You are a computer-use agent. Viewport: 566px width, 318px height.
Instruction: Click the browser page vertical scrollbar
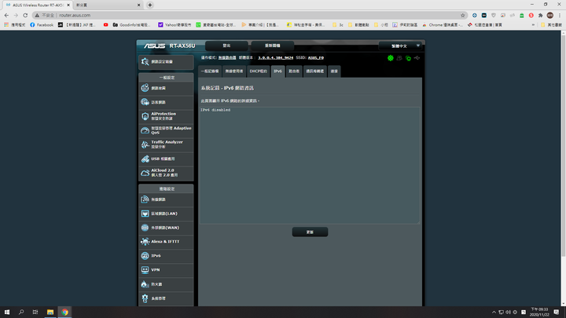pyautogui.click(x=564, y=144)
